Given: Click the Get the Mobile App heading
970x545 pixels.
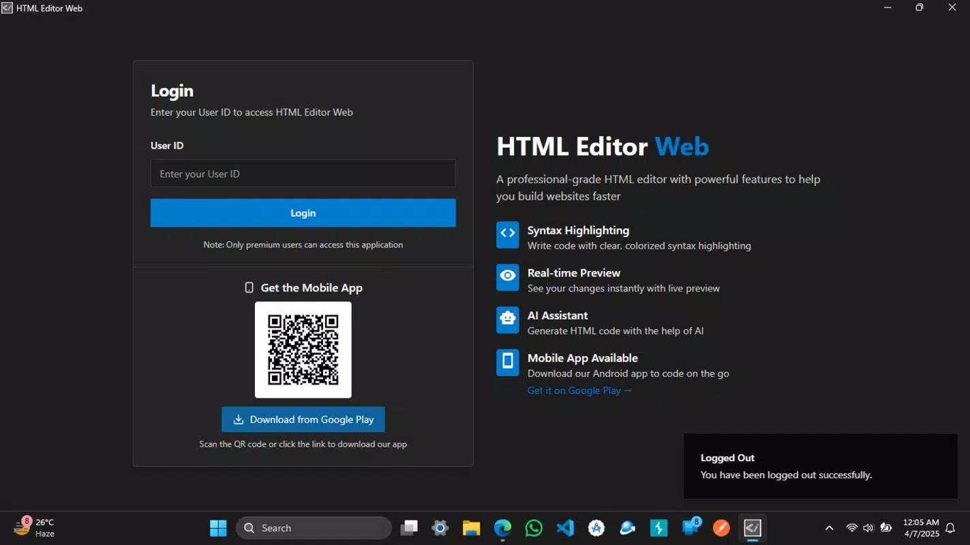Looking at the screenshot, I should tap(312, 287).
